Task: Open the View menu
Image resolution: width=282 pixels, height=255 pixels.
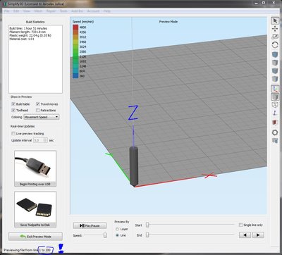Action: point(27,11)
